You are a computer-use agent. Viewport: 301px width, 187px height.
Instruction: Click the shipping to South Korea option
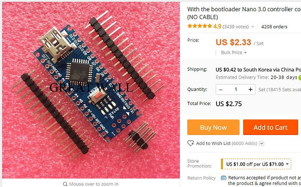click(x=258, y=70)
